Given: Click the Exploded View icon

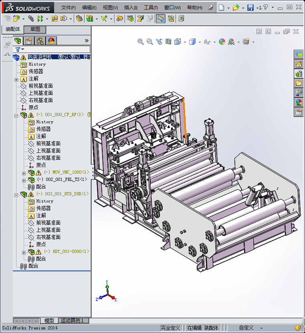Looking at the screenshot, I should click(x=140, y=19).
